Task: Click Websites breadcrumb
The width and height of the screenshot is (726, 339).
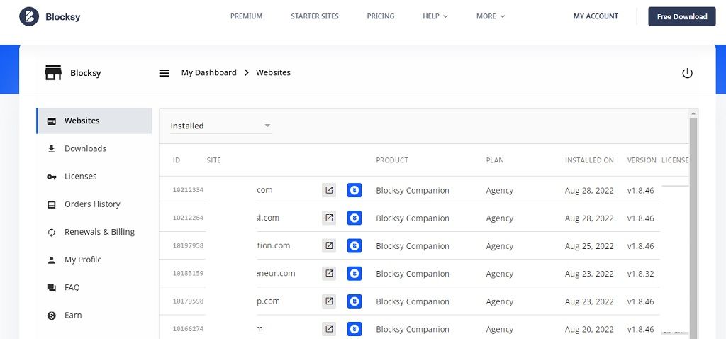Action: click(273, 73)
